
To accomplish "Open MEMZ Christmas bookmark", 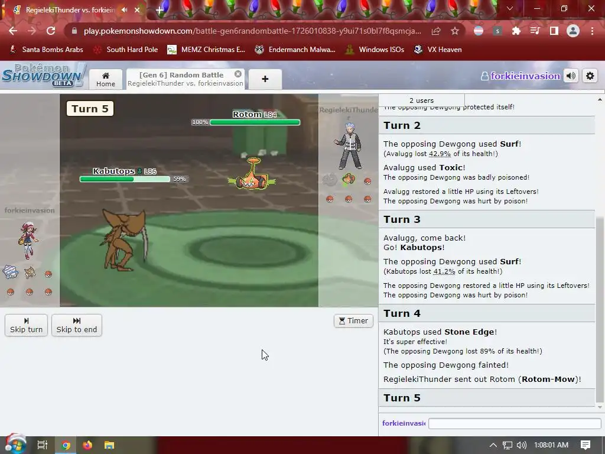I will pyautogui.click(x=206, y=50).
